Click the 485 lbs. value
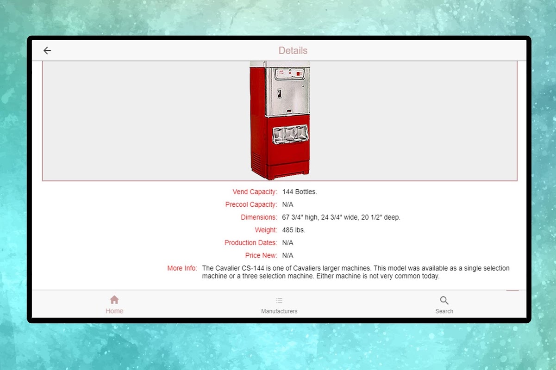This screenshot has width=556, height=370. click(x=294, y=230)
